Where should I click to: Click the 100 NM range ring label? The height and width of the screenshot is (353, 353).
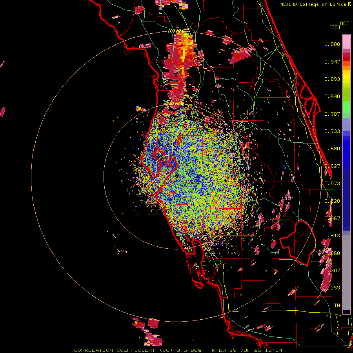176,31
